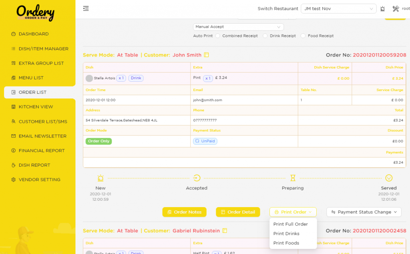Click the Financial Report pound icon

[13, 150]
